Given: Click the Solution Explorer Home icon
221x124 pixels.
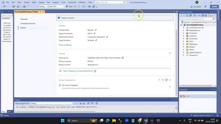Looking at the screenshot, I should (x=187, y=15).
